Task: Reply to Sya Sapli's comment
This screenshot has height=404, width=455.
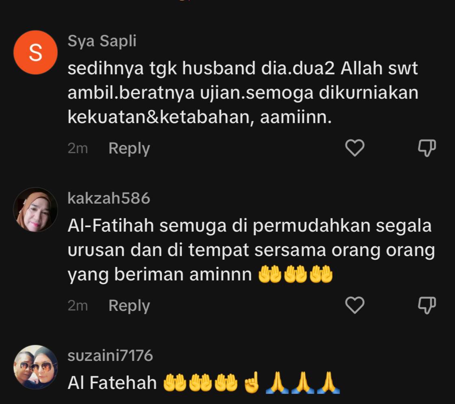Action: [x=129, y=148]
